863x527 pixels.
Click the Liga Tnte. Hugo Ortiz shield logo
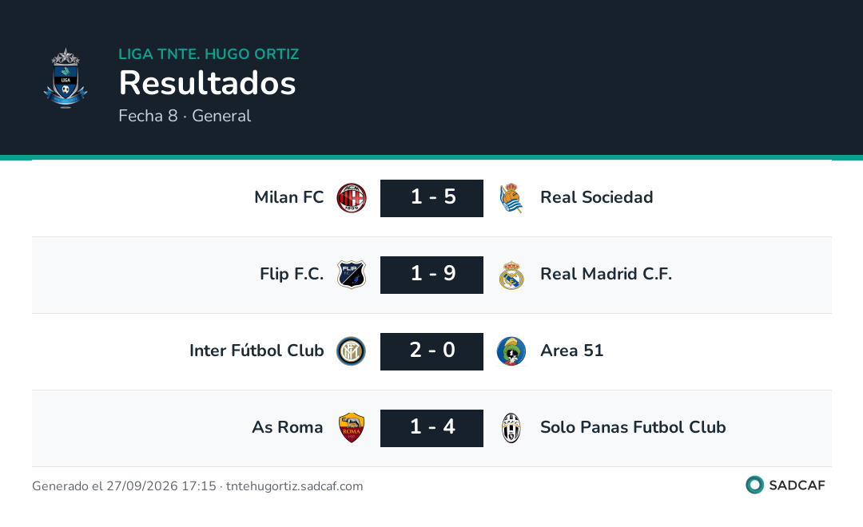(x=66, y=78)
